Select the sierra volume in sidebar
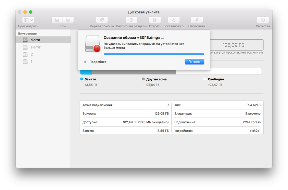The image size is (288, 190). coord(43,40)
